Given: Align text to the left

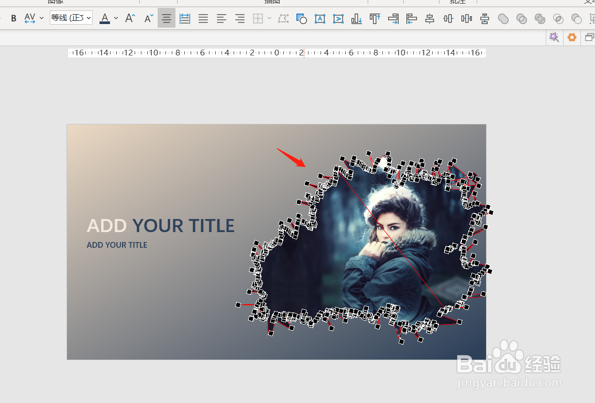Looking at the screenshot, I should (x=221, y=18).
